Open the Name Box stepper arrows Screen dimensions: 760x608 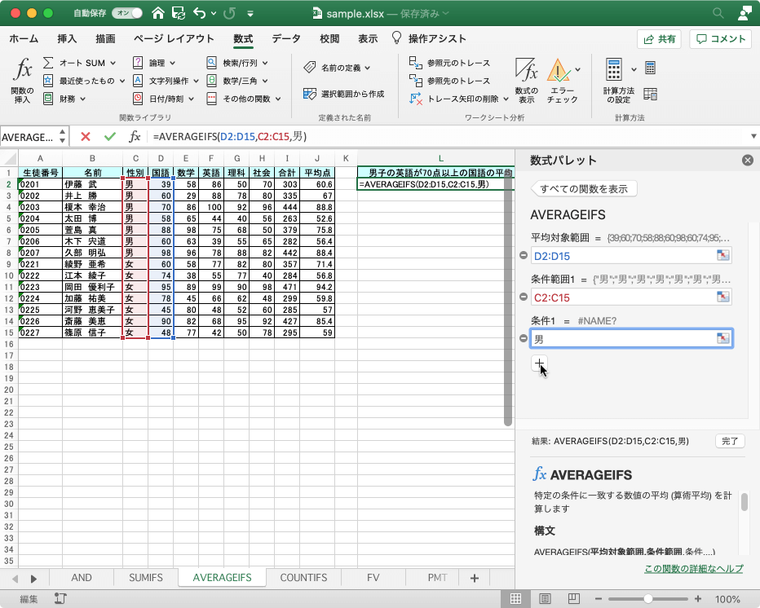click(63, 136)
